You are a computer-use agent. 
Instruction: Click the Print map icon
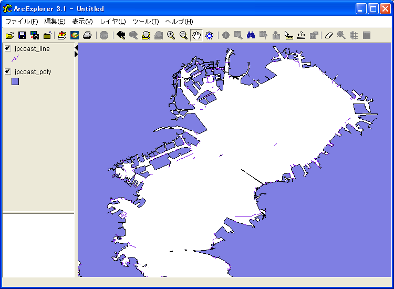coord(87,35)
